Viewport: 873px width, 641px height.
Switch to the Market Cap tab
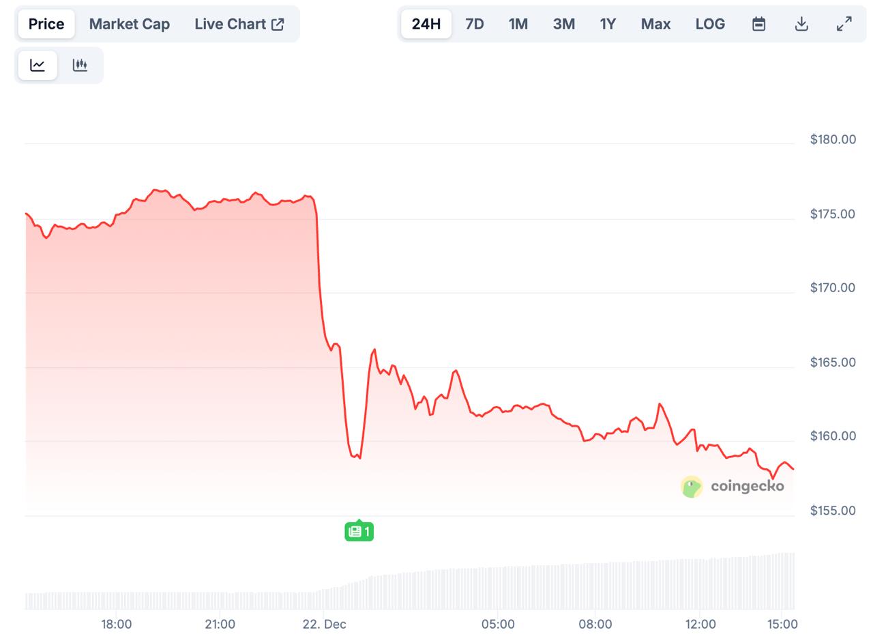click(129, 23)
